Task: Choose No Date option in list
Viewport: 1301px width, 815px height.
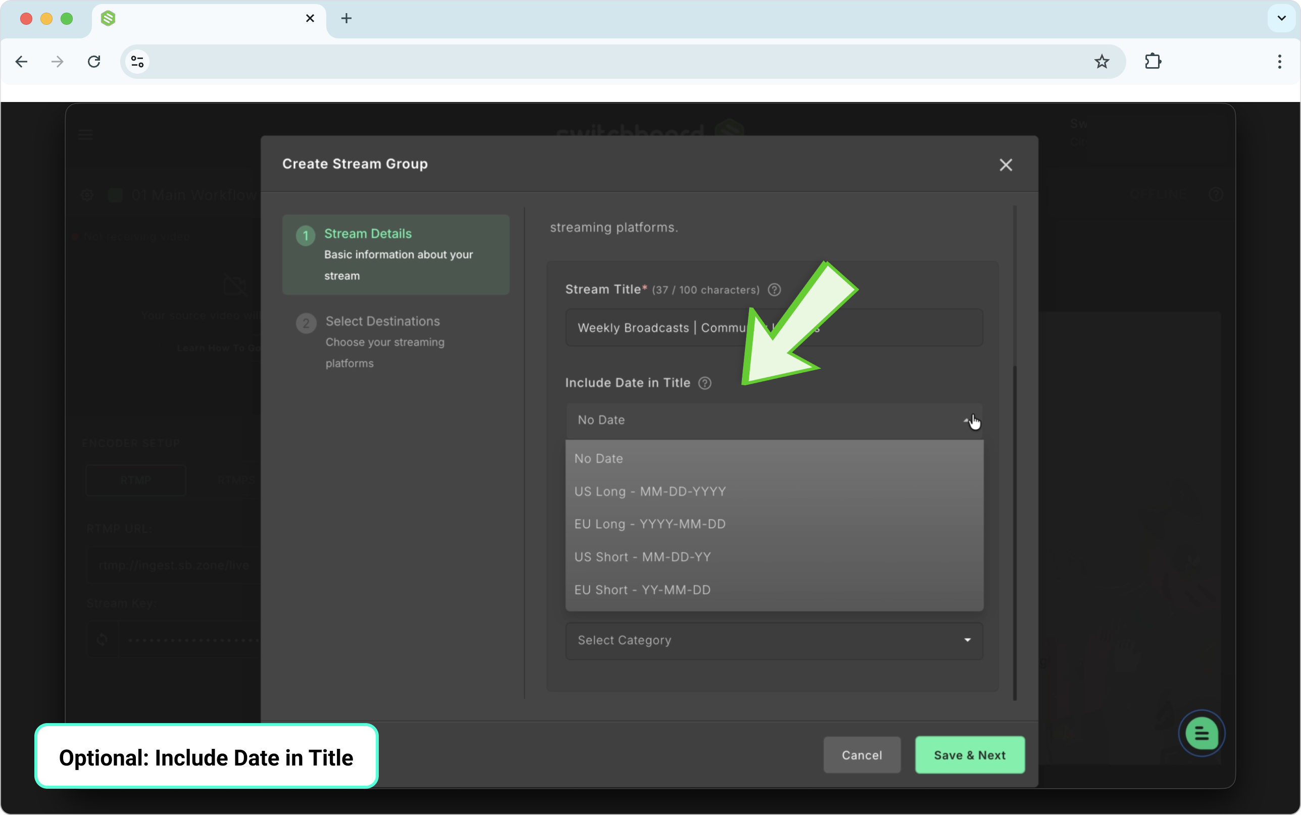Action: point(774,459)
